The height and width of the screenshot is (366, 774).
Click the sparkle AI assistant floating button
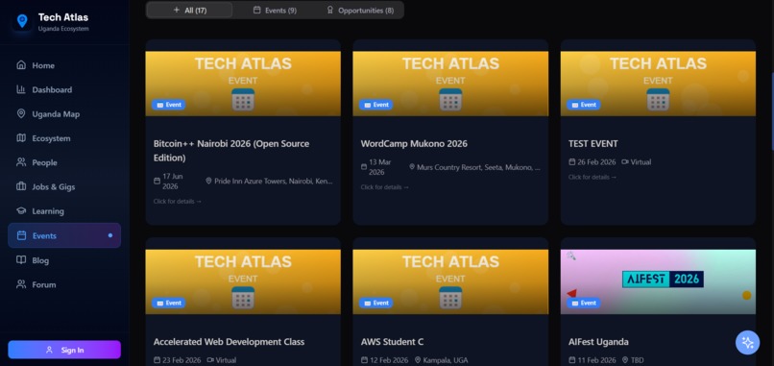(x=747, y=342)
